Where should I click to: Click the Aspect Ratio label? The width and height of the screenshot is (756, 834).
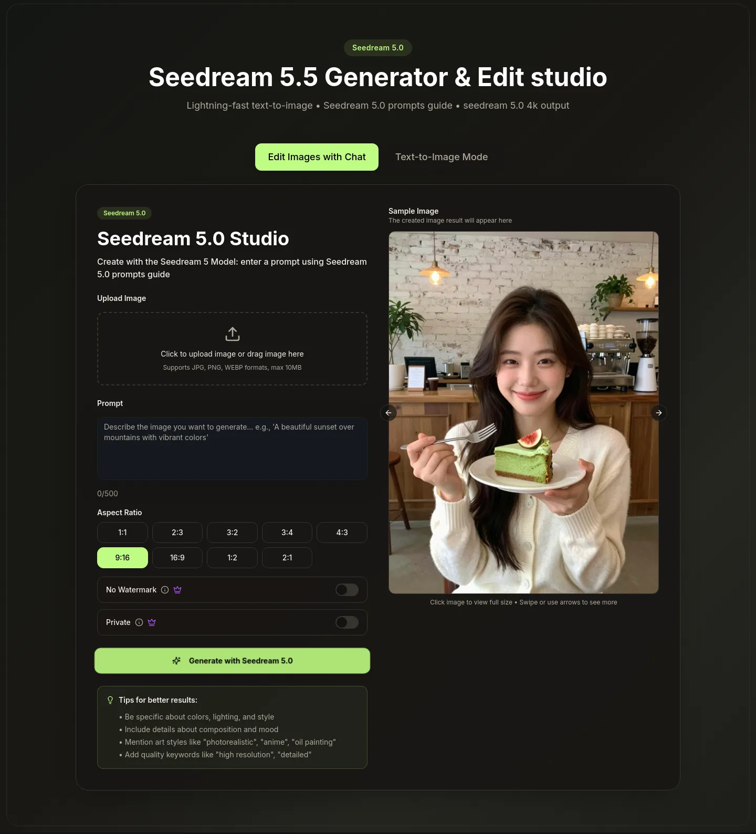click(x=119, y=513)
